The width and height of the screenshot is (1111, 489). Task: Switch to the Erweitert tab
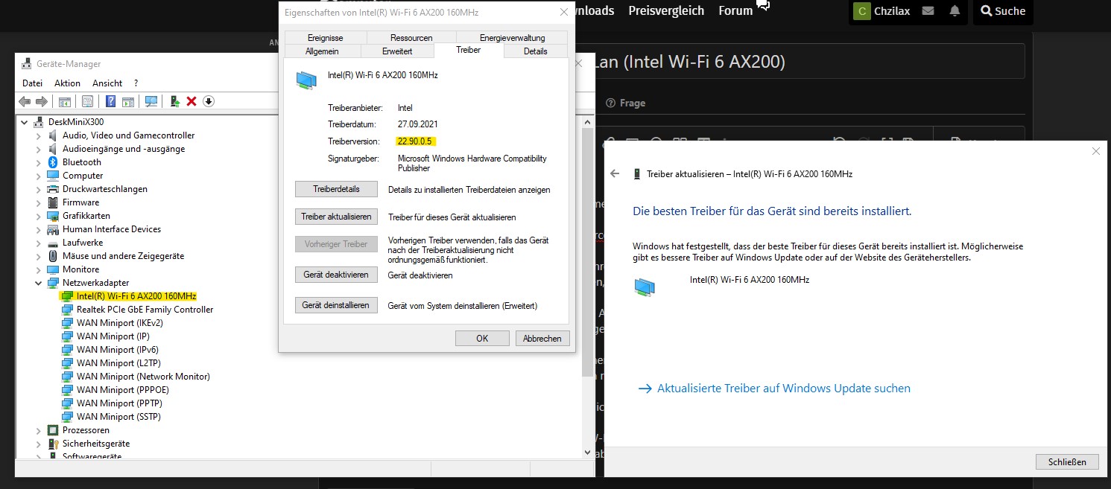click(x=397, y=51)
